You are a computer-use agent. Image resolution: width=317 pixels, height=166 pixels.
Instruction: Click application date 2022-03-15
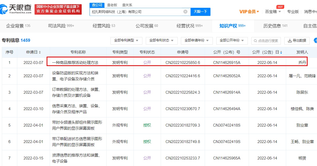coord(34,158)
